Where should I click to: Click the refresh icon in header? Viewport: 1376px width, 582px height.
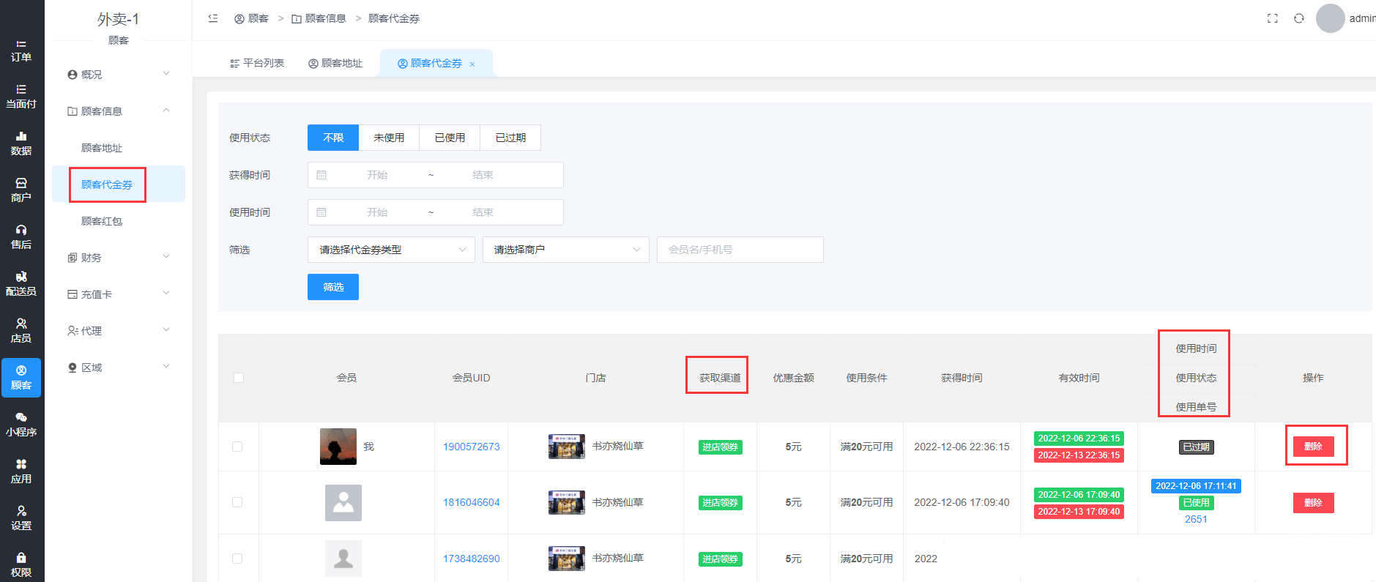[x=1299, y=18]
